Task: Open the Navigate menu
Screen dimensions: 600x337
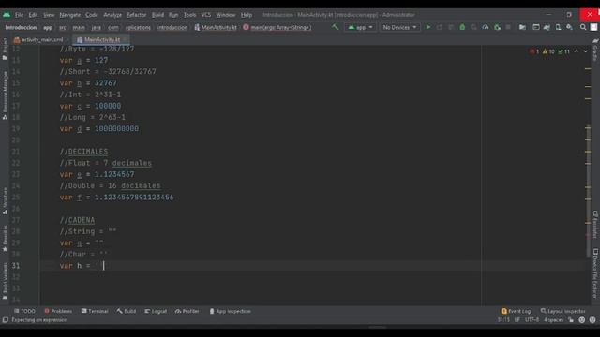Action: (70, 15)
